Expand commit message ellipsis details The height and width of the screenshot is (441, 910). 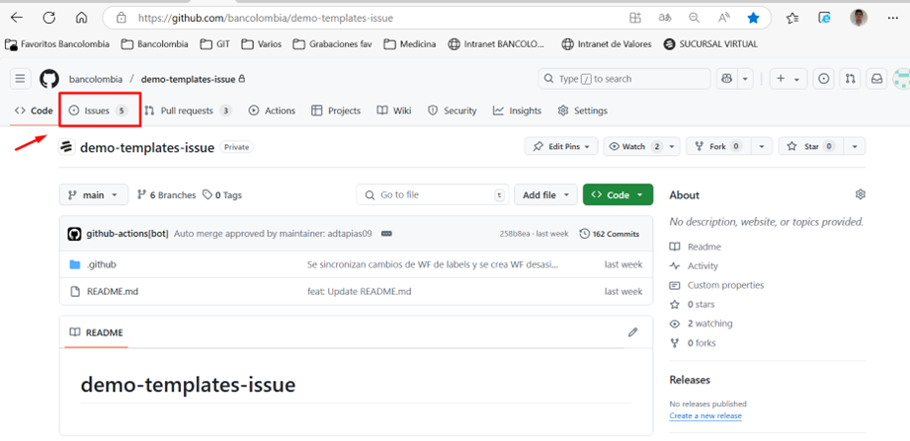[x=386, y=234]
